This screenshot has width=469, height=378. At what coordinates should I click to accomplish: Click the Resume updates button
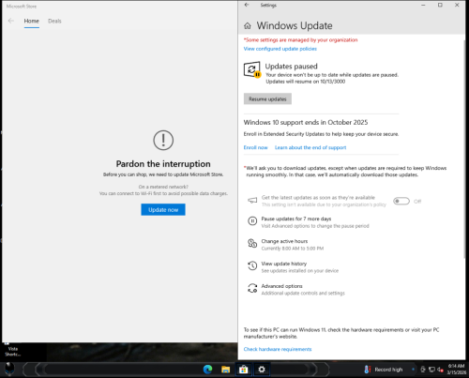(x=267, y=98)
